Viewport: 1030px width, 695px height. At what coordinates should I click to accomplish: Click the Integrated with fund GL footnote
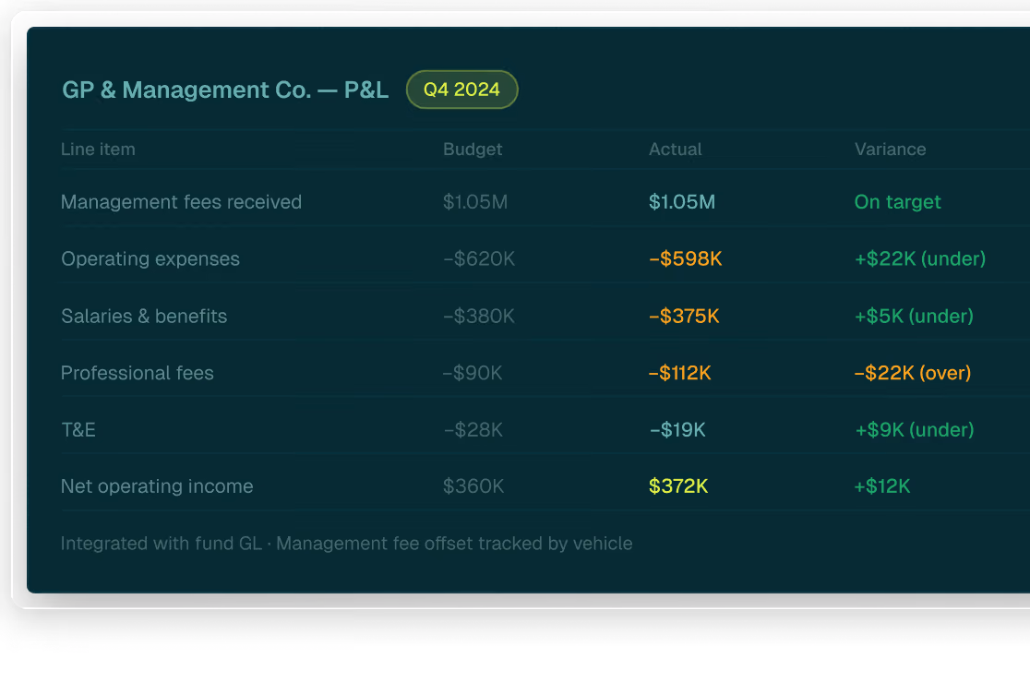click(346, 544)
